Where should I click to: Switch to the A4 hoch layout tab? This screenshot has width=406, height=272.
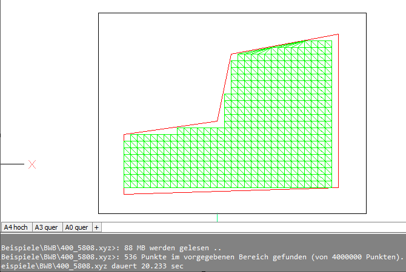point(16,227)
